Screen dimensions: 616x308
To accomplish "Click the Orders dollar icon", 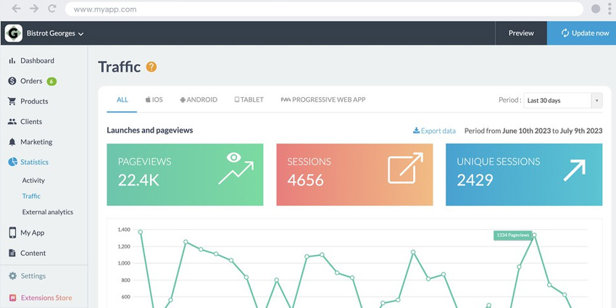I will tap(12, 81).
